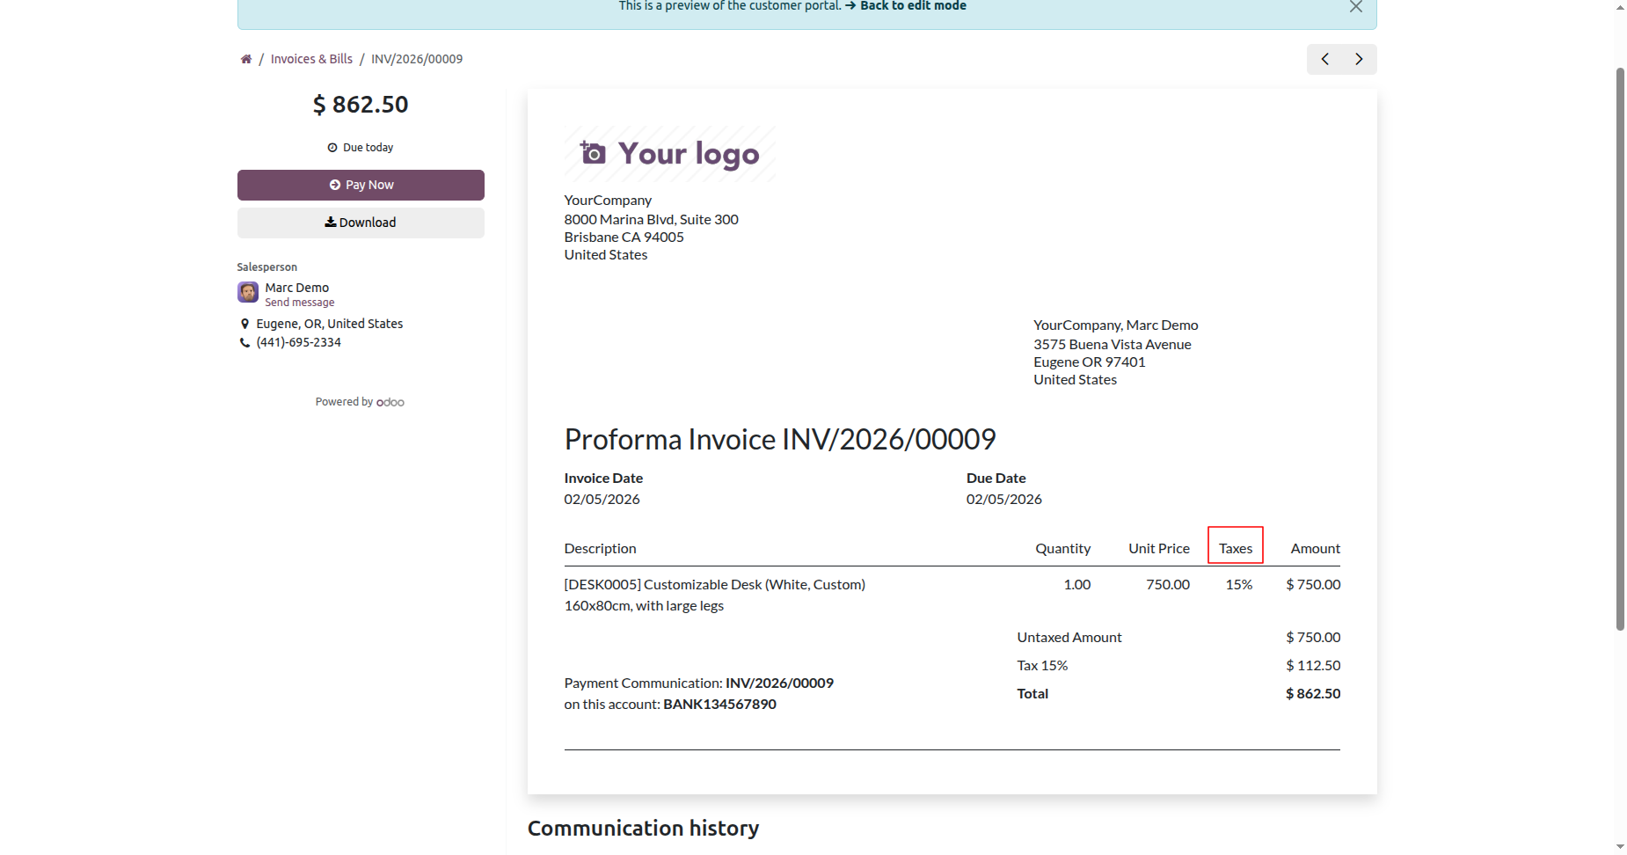1627x855 pixels.
Task: Click the page vertical scrollbar thumb
Action: pos(1620,352)
